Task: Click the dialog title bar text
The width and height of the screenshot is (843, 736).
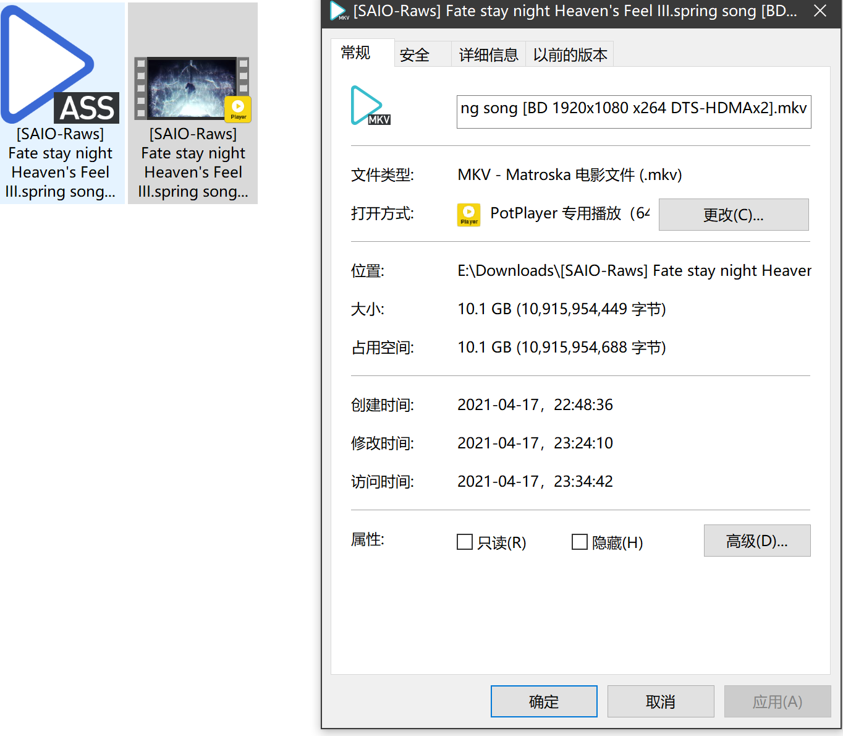Action: 575,11
